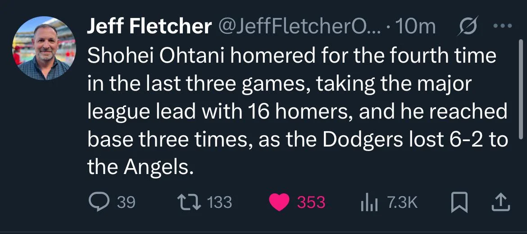Click the Jeff Fletcher display name

(x=149, y=26)
